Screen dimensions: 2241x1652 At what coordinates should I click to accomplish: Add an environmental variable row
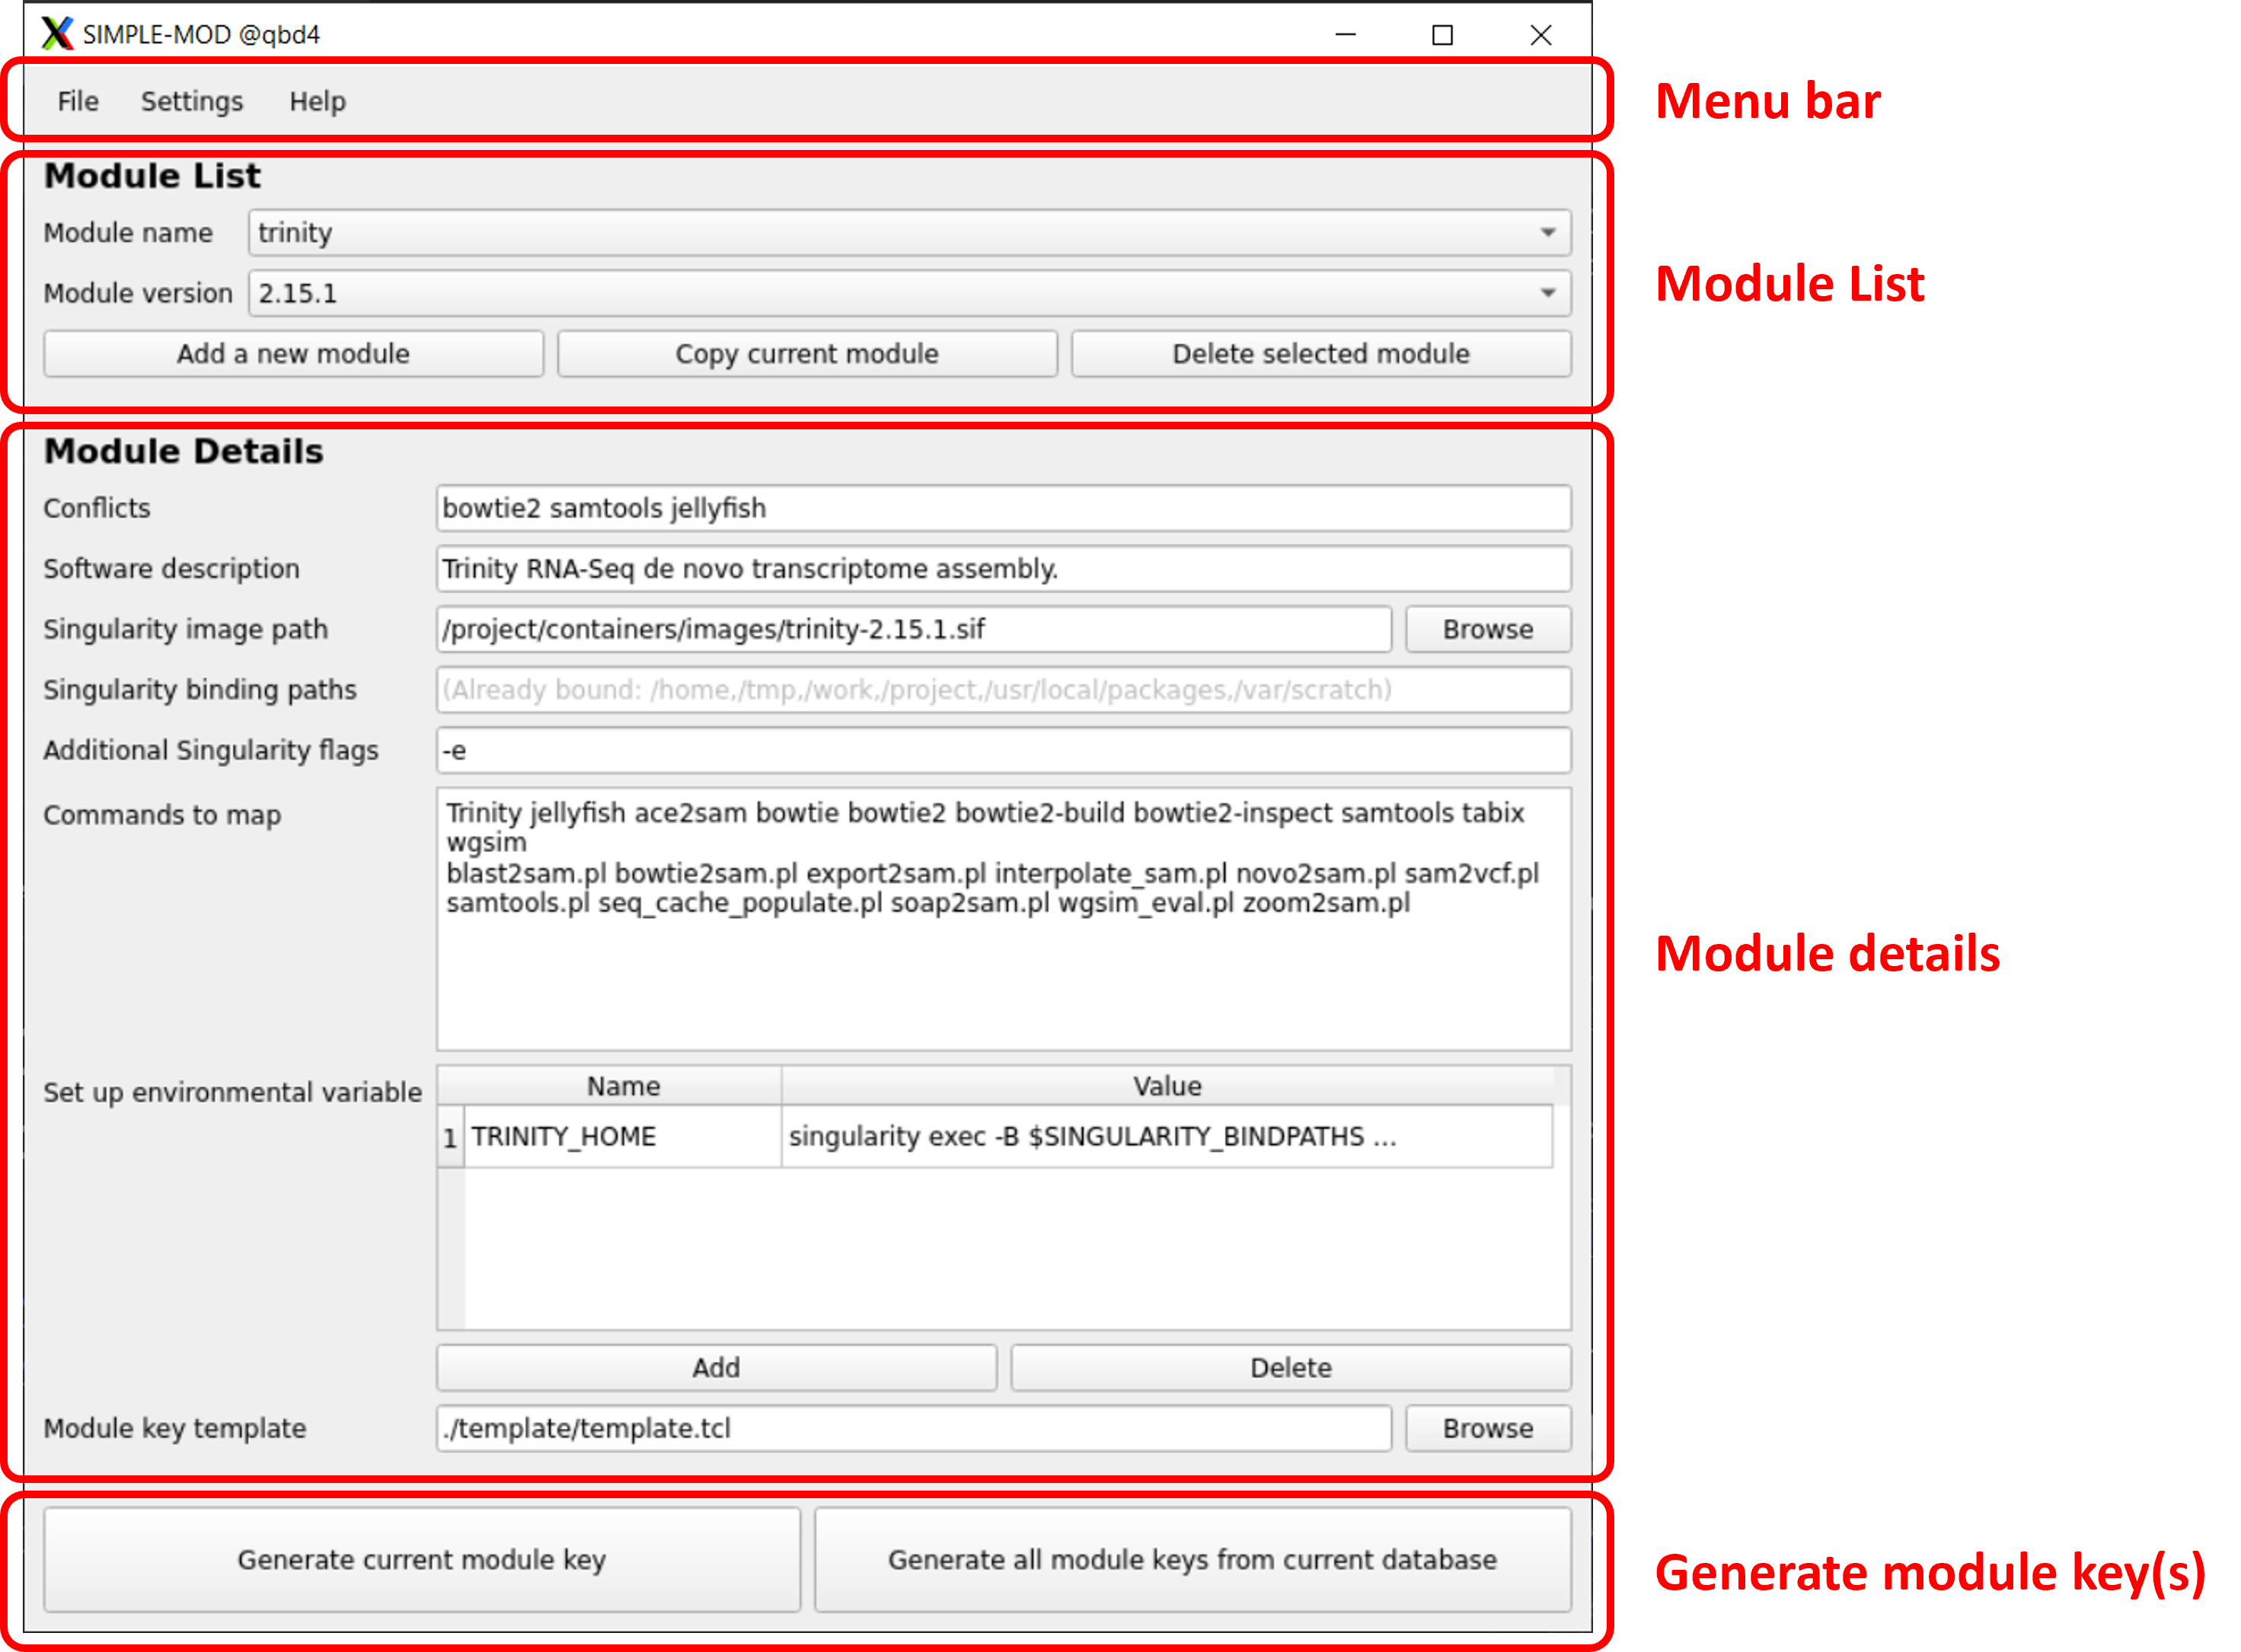pyautogui.click(x=716, y=1368)
